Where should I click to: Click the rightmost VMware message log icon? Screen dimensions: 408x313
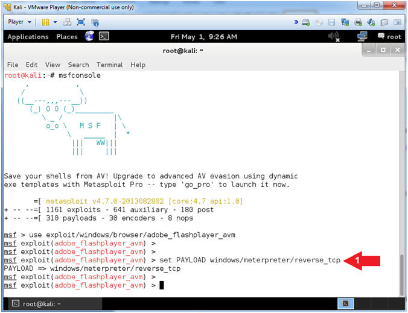[x=397, y=22]
